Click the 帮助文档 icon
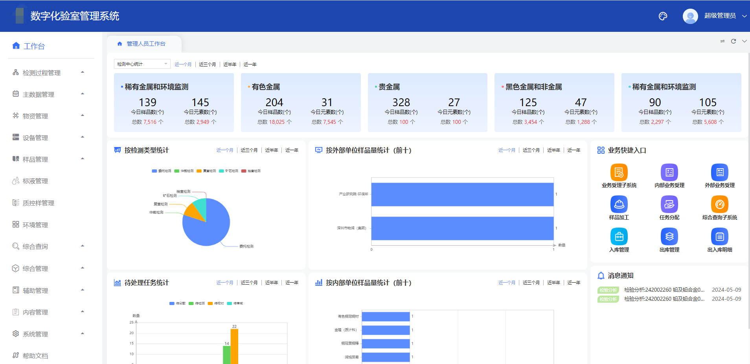The height and width of the screenshot is (364, 750). click(x=16, y=355)
